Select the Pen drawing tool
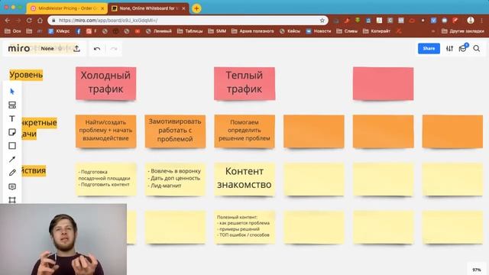Viewport: 489px width, 275px height. (12, 173)
